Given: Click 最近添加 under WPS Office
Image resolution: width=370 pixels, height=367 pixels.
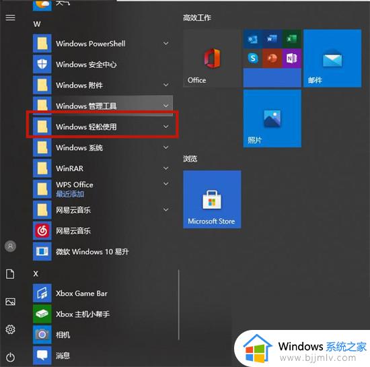Looking at the screenshot, I should click(70, 194).
